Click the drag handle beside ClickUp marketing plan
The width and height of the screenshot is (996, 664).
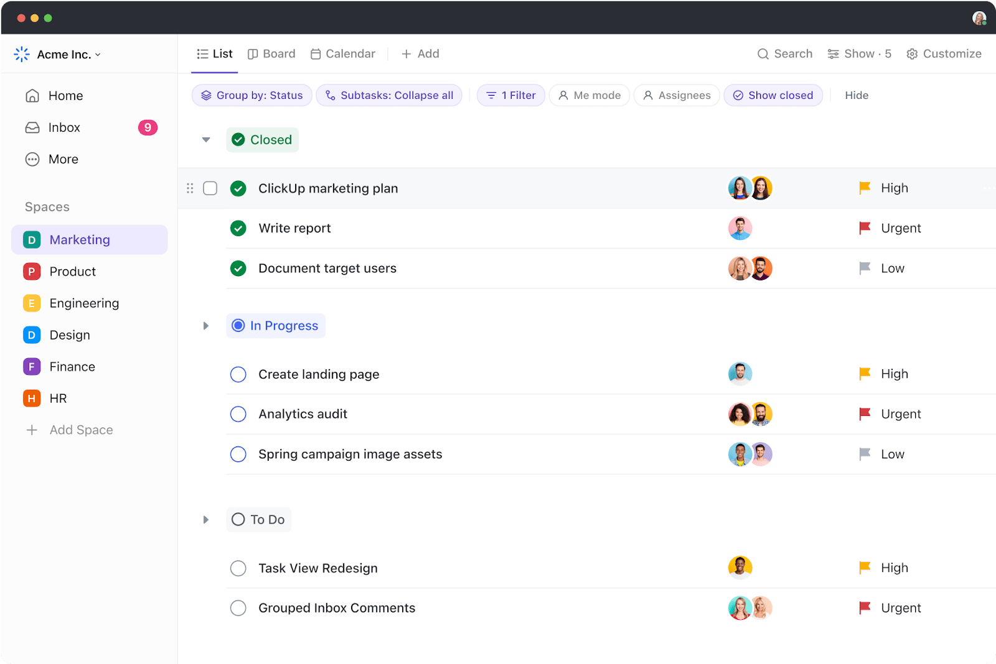pos(190,188)
